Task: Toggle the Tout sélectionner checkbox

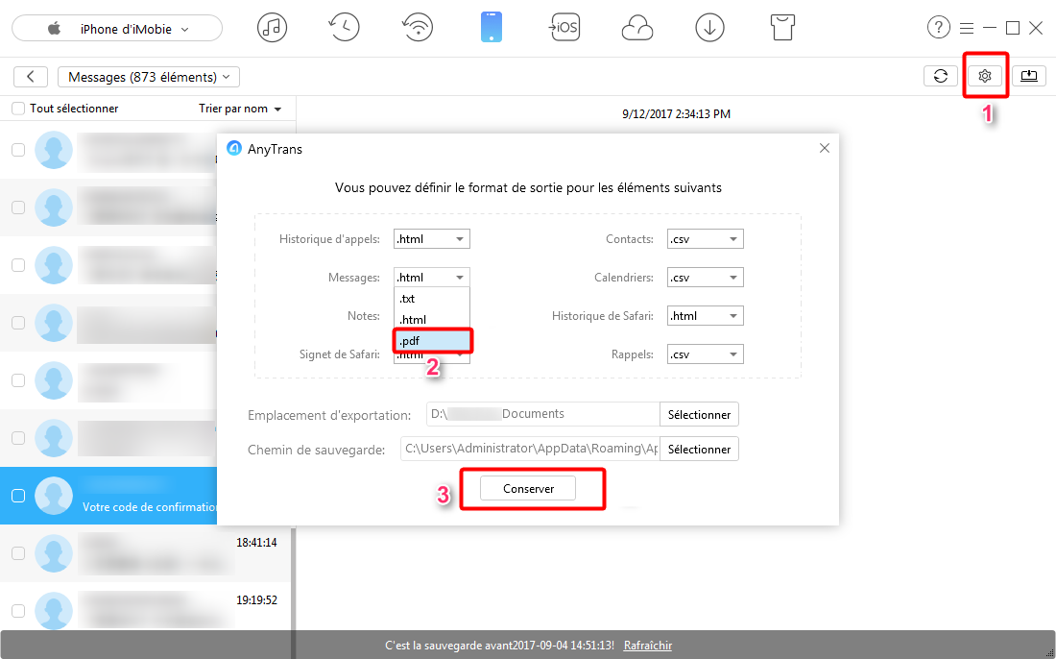Action: tap(18, 109)
